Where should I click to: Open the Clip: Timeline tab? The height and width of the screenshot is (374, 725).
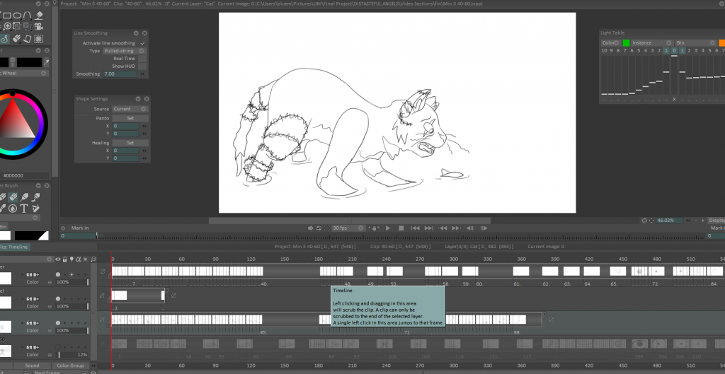click(x=15, y=247)
